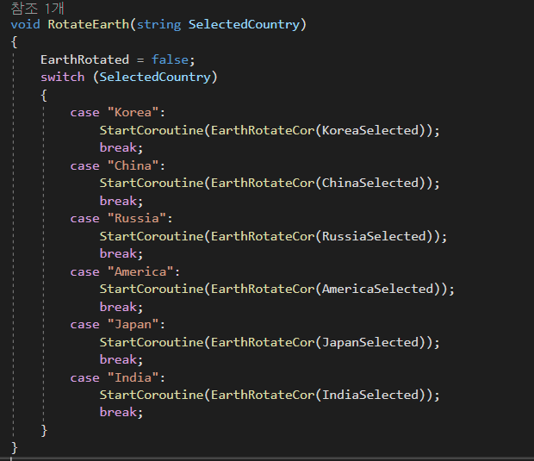Click the case "India" label
This screenshot has height=461, width=534.
(x=118, y=377)
